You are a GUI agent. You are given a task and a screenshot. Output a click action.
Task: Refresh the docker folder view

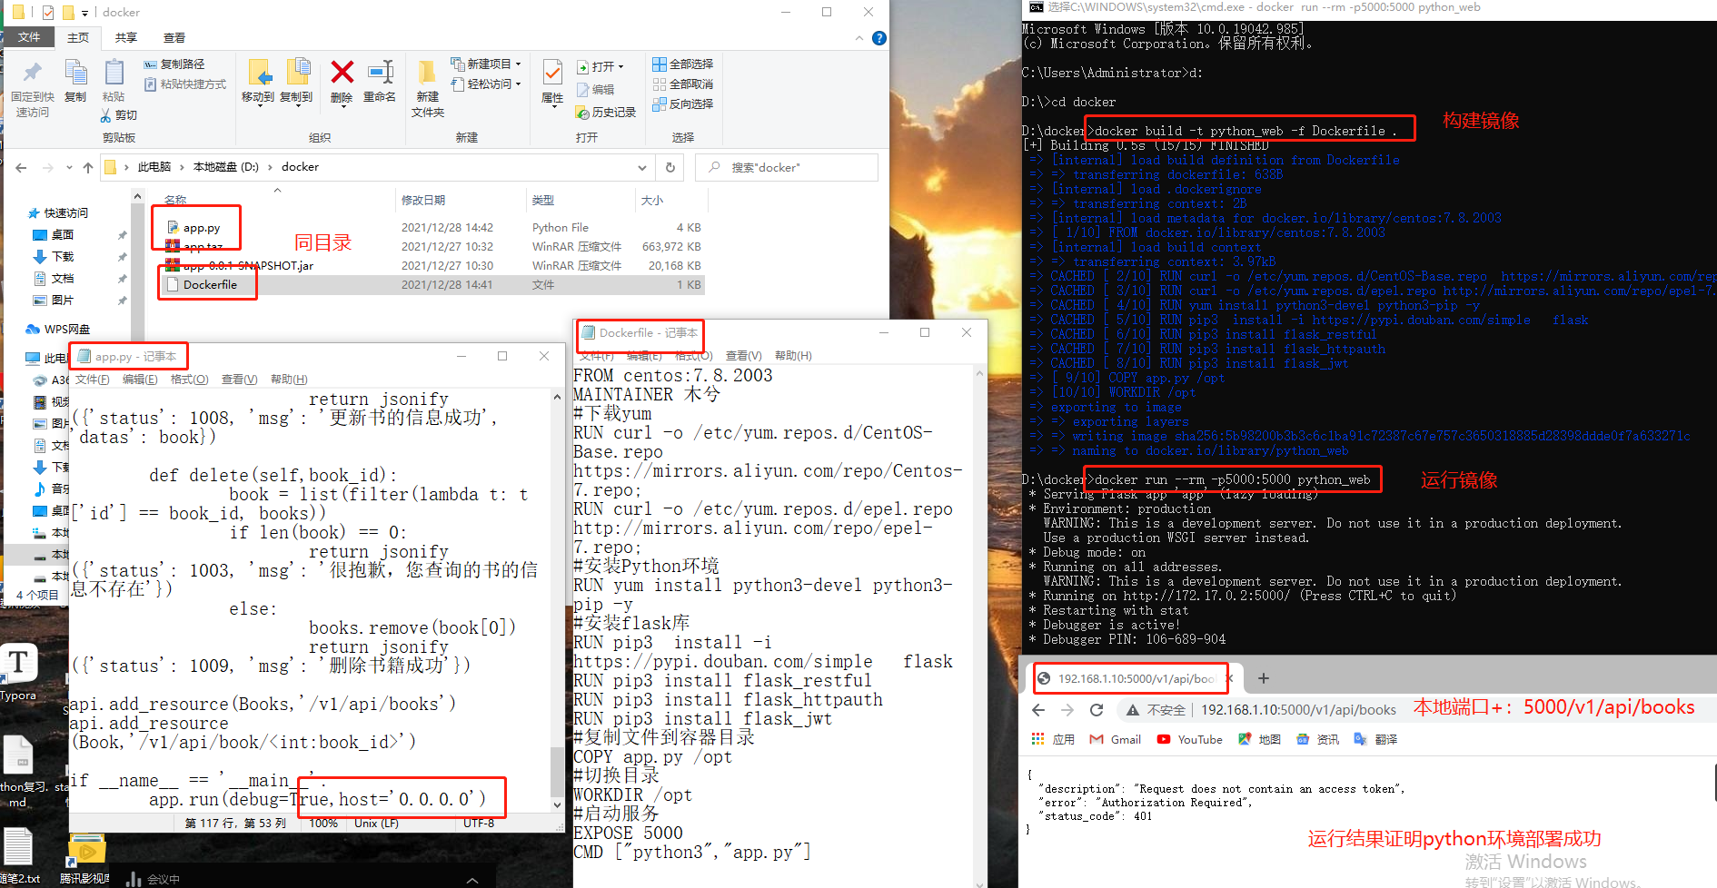point(670,167)
